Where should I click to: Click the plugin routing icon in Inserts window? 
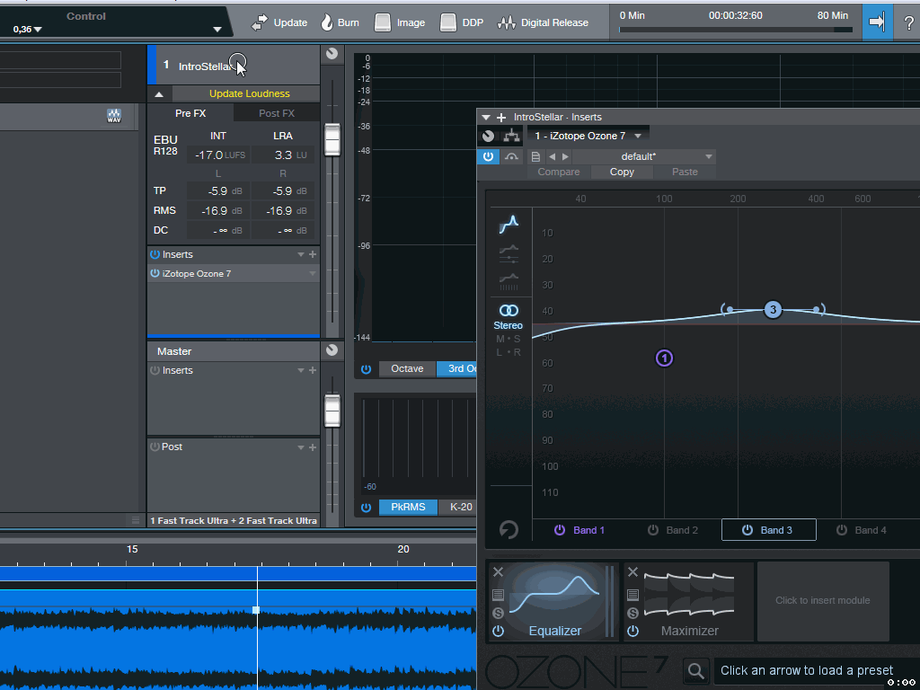pos(511,136)
